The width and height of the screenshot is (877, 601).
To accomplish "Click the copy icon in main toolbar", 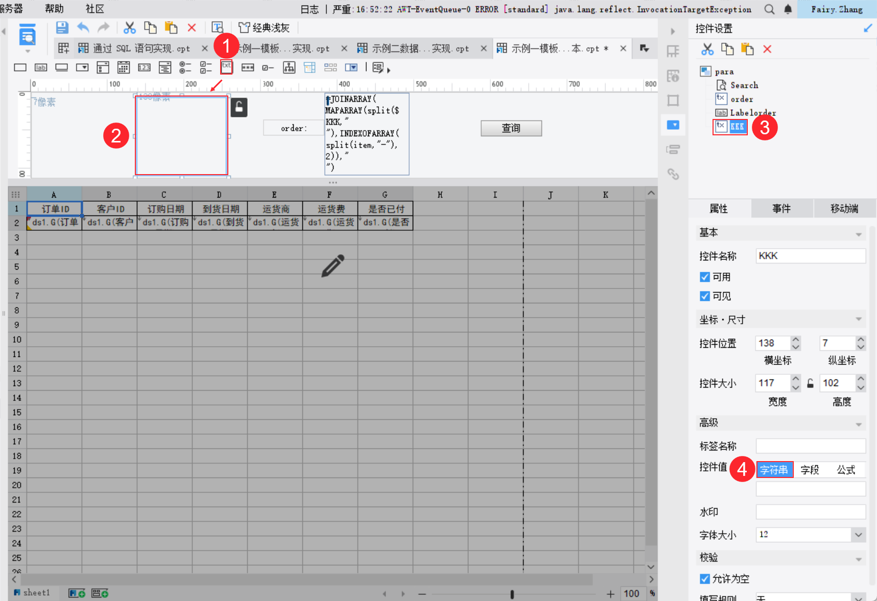I will click(x=150, y=28).
